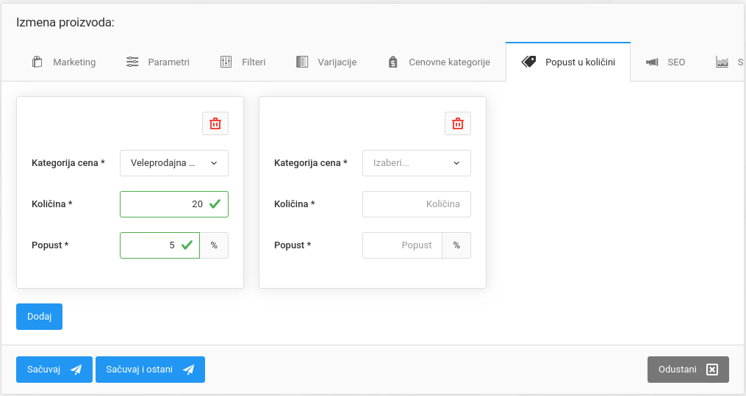Click the Sačuvaj button
The image size is (746, 396).
[x=54, y=370]
